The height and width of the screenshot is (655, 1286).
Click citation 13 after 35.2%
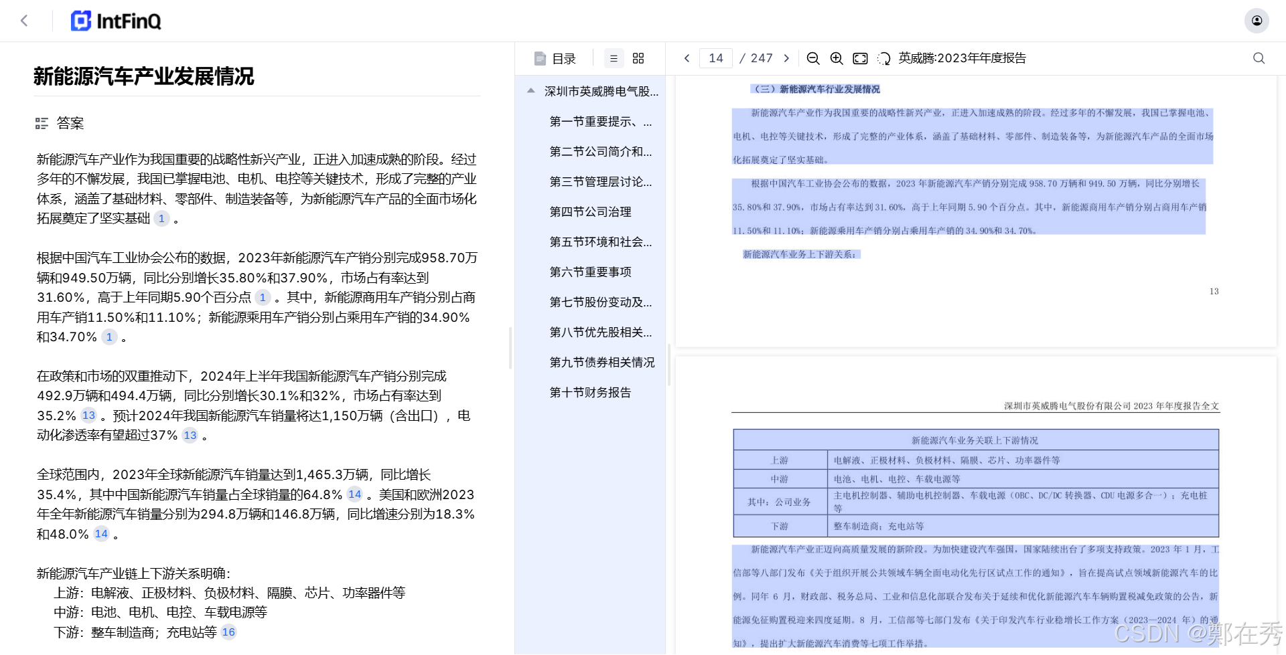(x=88, y=415)
